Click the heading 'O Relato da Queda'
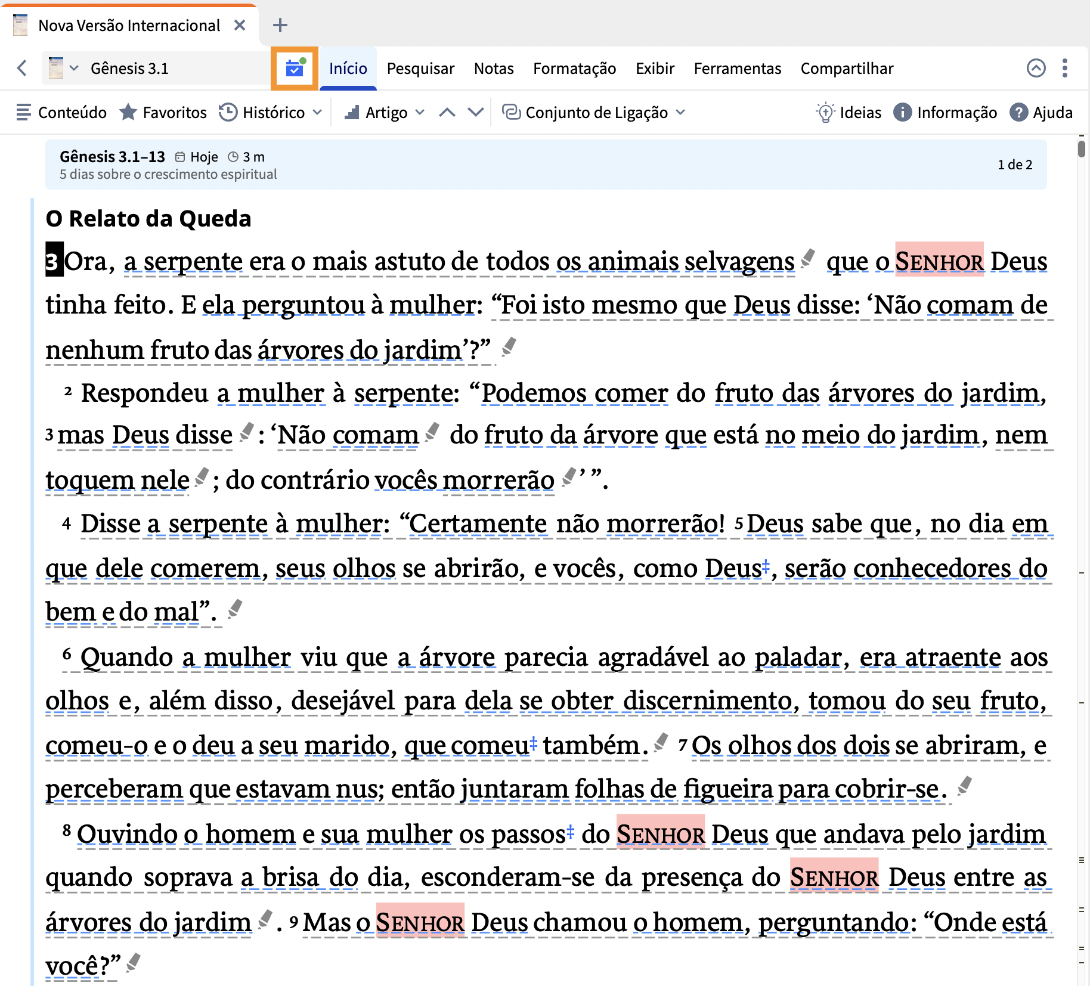The image size is (1090, 986). (x=148, y=219)
